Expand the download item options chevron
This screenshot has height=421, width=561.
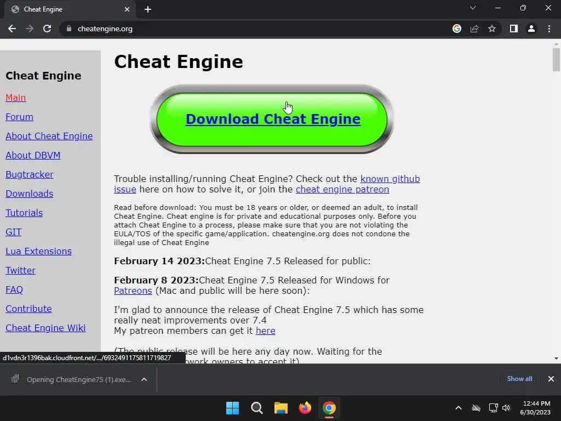(x=144, y=379)
